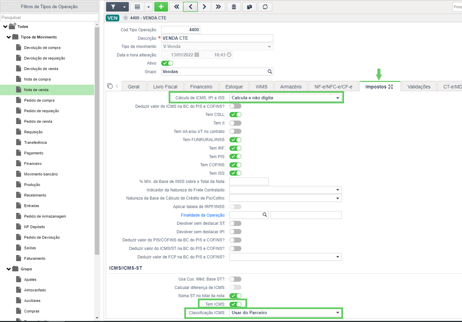Toggle Devolver sem destacar ST
This screenshot has height=322, width=462.
pos(235,223)
